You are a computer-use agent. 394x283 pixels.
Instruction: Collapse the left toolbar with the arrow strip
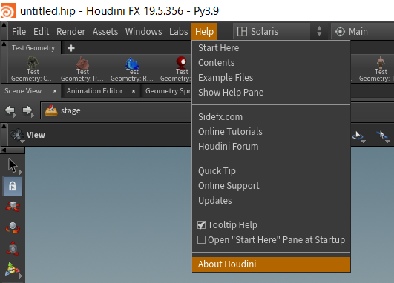[13, 150]
